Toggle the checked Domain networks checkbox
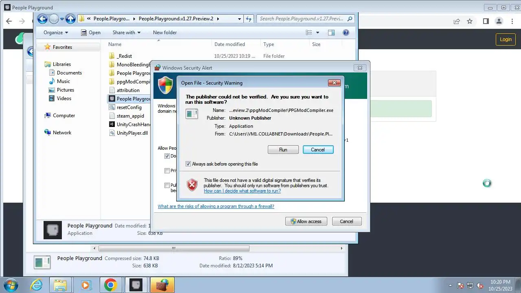Screen dimensions: 521x293 coord(167,156)
